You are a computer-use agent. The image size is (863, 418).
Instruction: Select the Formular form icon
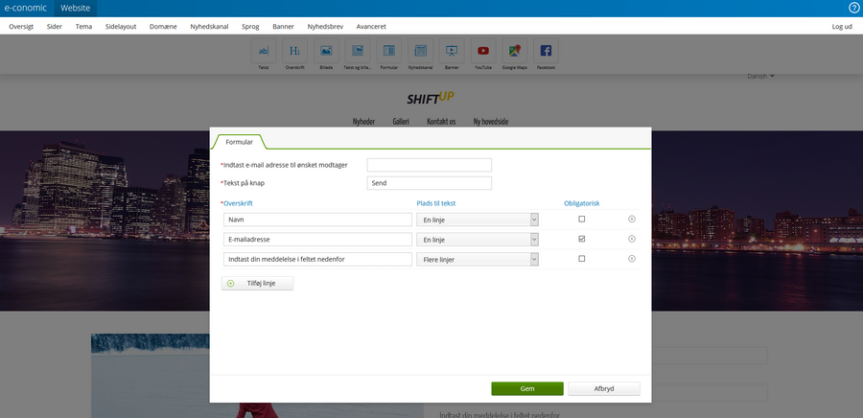pyautogui.click(x=389, y=51)
